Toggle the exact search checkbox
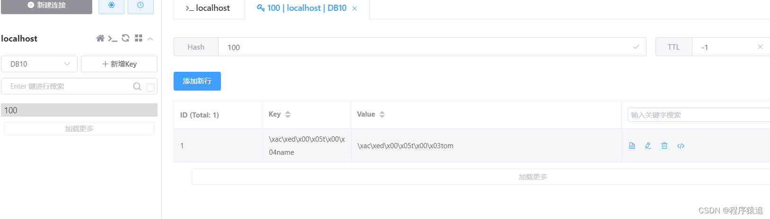This screenshot has height=219, width=770. point(150,87)
